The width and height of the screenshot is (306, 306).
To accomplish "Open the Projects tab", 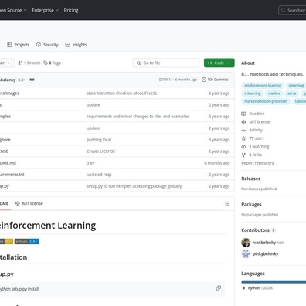I will [x=19, y=45].
